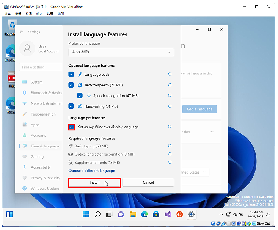Viewport: 278px width, 230px height.
Task: Click info icon for Handwriting feature
Action: [x=170, y=106]
